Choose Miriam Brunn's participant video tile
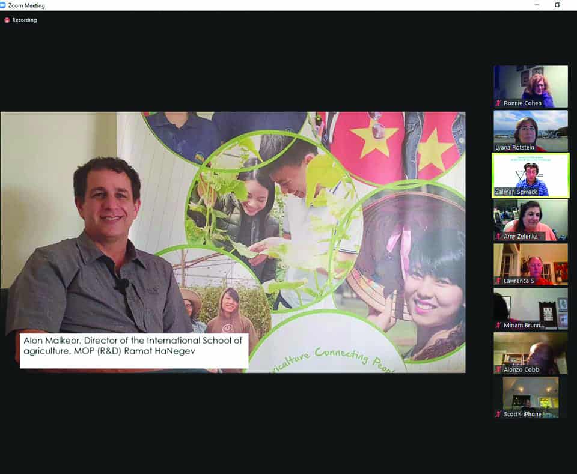This screenshot has width=577, height=474. pos(531,305)
